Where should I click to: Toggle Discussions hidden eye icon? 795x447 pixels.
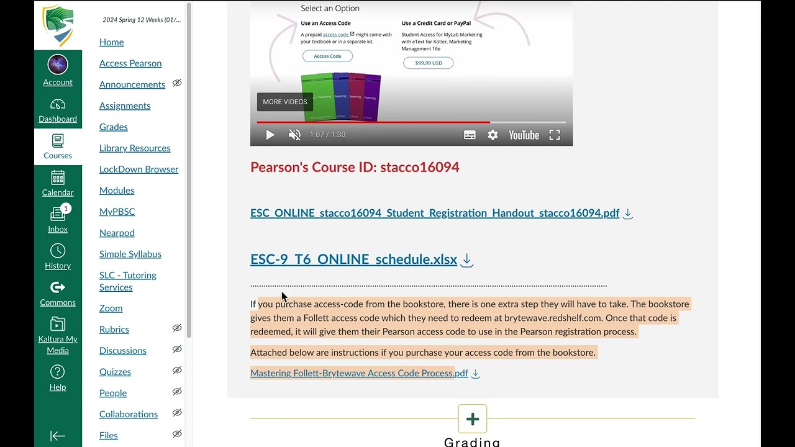point(177,349)
